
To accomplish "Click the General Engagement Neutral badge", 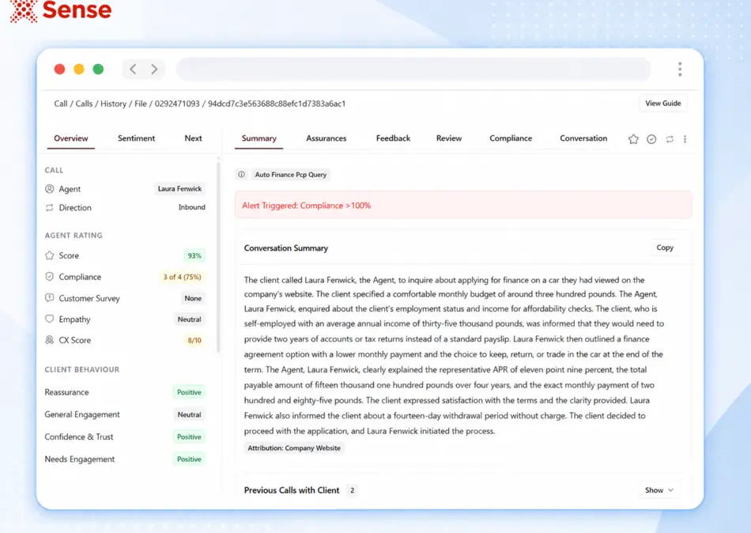I will (189, 414).
